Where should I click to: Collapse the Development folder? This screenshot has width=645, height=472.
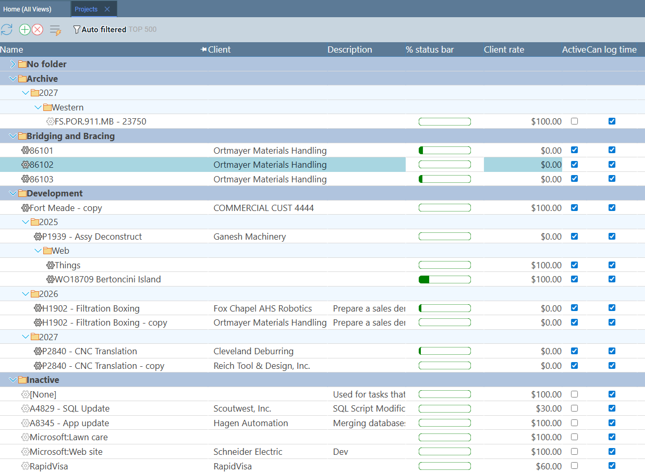[13, 193]
